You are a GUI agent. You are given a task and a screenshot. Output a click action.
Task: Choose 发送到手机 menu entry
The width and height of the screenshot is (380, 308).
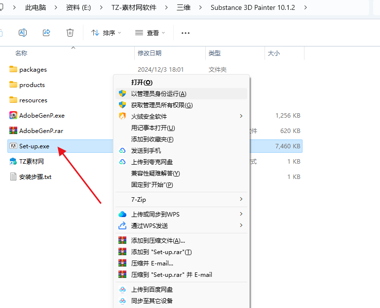[x=181, y=150]
